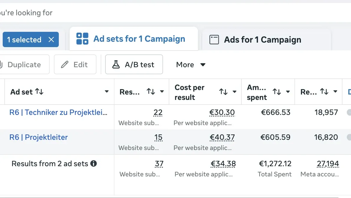Click the Duplicate button
Image resolution: width=351 pixels, height=198 pixels.
[x=24, y=64]
